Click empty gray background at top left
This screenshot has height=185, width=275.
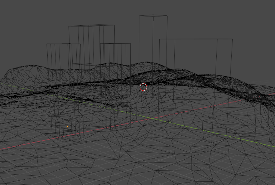click(21, 18)
